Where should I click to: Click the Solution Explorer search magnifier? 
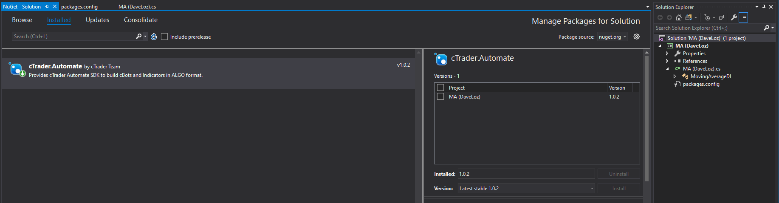click(x=766, y=28)
